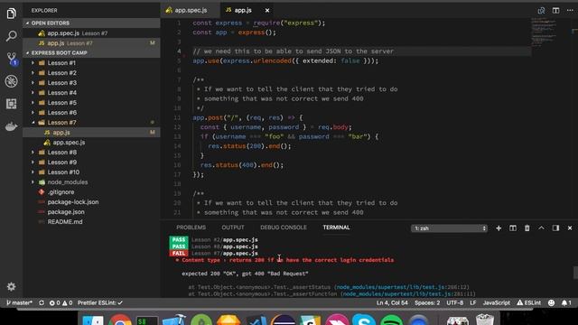Viewport: 578px width, 325px height.
Task: Switch to the OUTPUT panel tab
Action: coord(233,227)
